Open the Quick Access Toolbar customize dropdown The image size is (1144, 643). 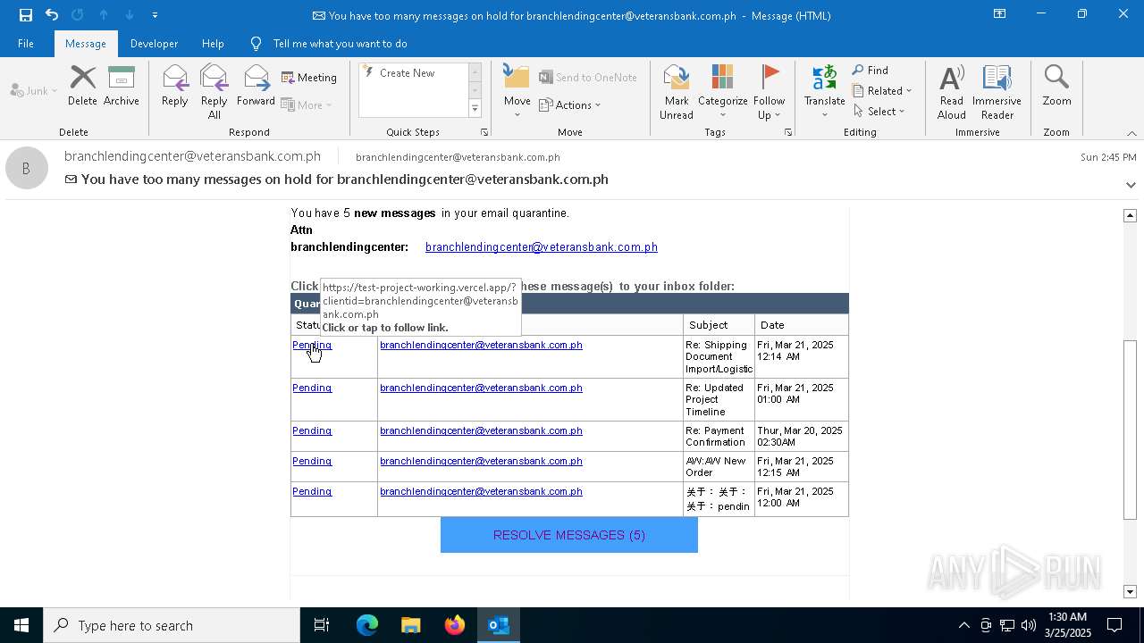[x=155, y=15]
